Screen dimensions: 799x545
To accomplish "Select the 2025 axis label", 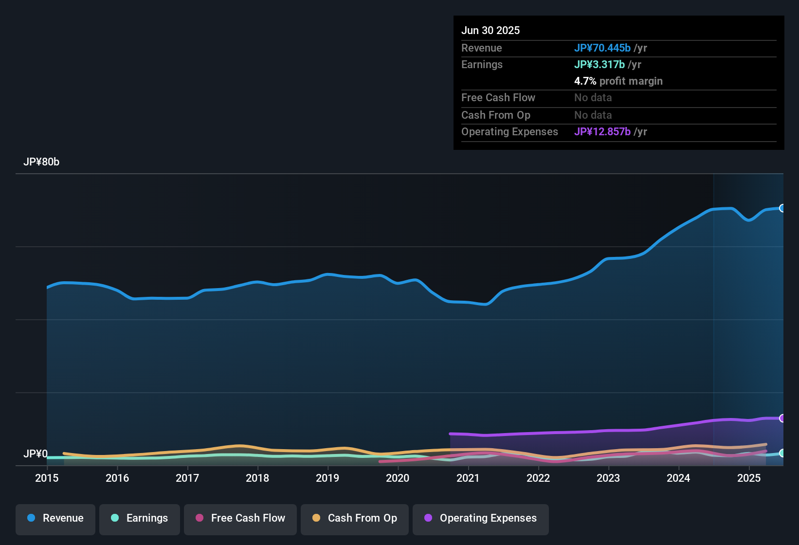I will click(749, 478).
